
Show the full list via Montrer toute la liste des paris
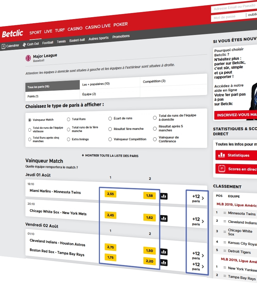pyautogui.click(x=110, y=155)
